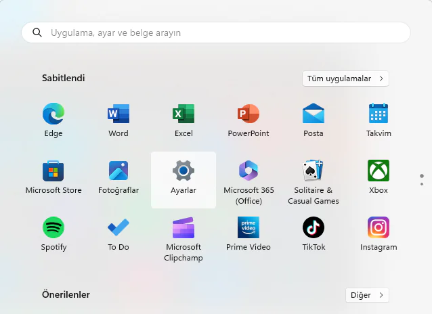The image size is (432, 314).
Task: Open the Posta mail app
Action: click(x=314, y=114)
